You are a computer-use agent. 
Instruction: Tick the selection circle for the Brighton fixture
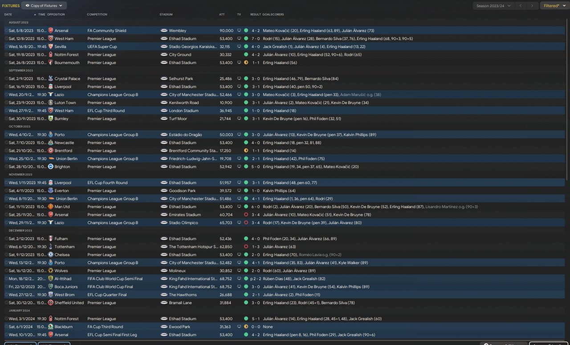click(6, 167)
